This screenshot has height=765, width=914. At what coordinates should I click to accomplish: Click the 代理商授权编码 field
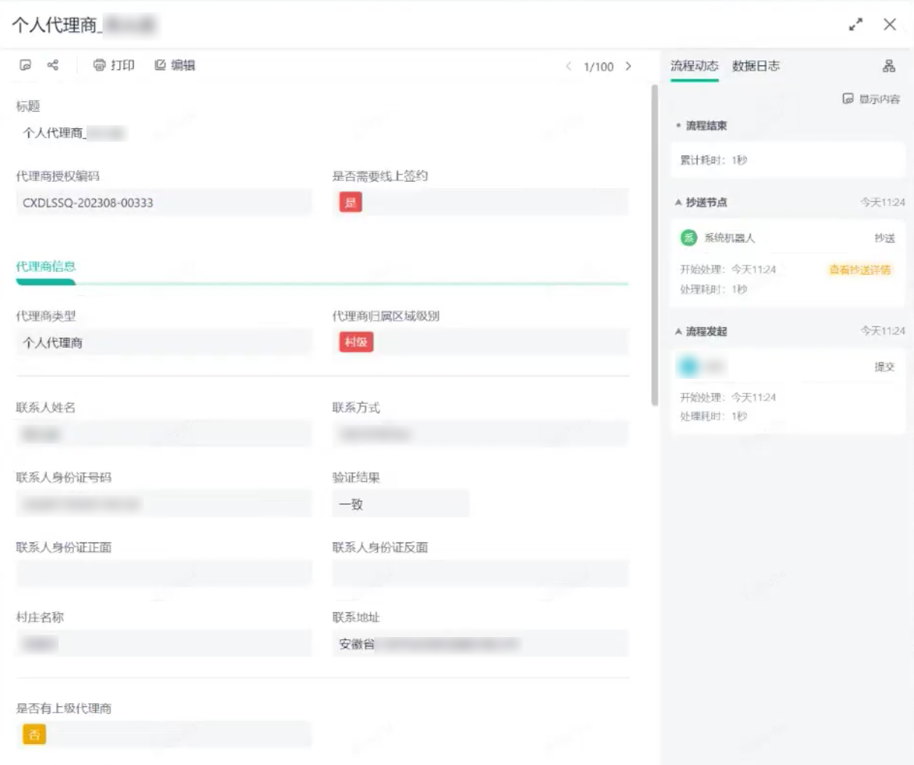tap(163, 203)
